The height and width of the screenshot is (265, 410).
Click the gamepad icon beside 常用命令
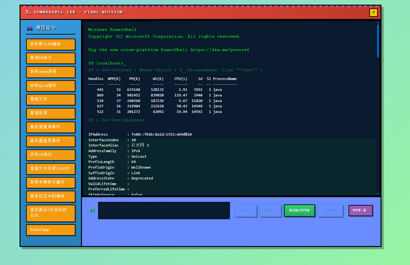coord(29,28)
